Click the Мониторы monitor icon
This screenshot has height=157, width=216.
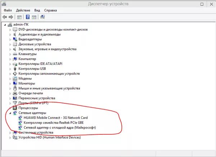[x=15, y=84]
